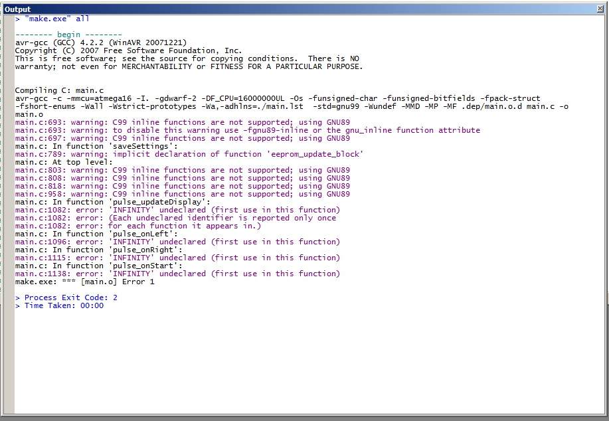609x421 pixels.
Task: Click the -fgnu89-inline warning hint line
Action: 247,130
